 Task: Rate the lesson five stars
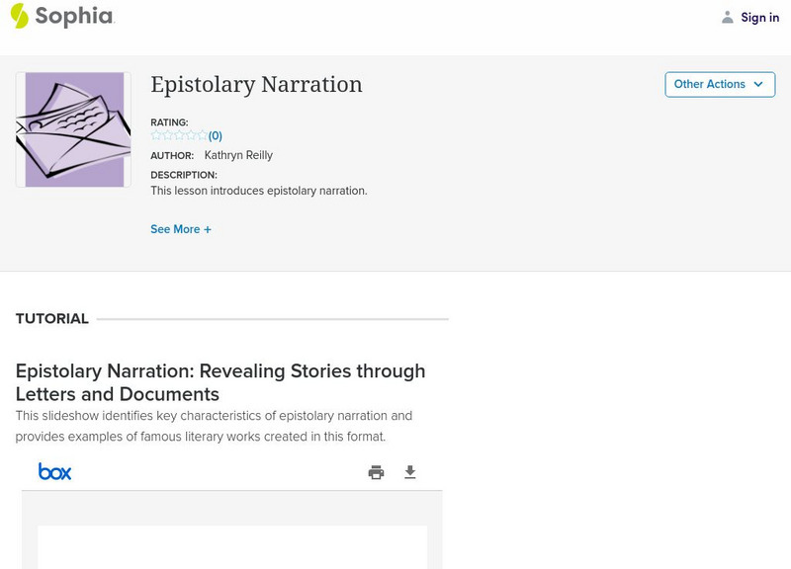[x=202, y=135]
